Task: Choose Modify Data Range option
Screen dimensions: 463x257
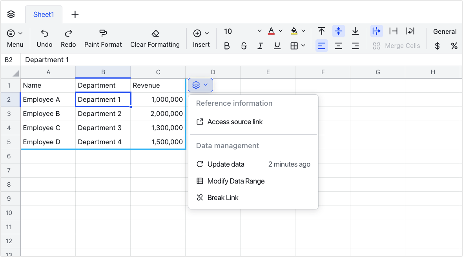Action: [x=235, y=181]
